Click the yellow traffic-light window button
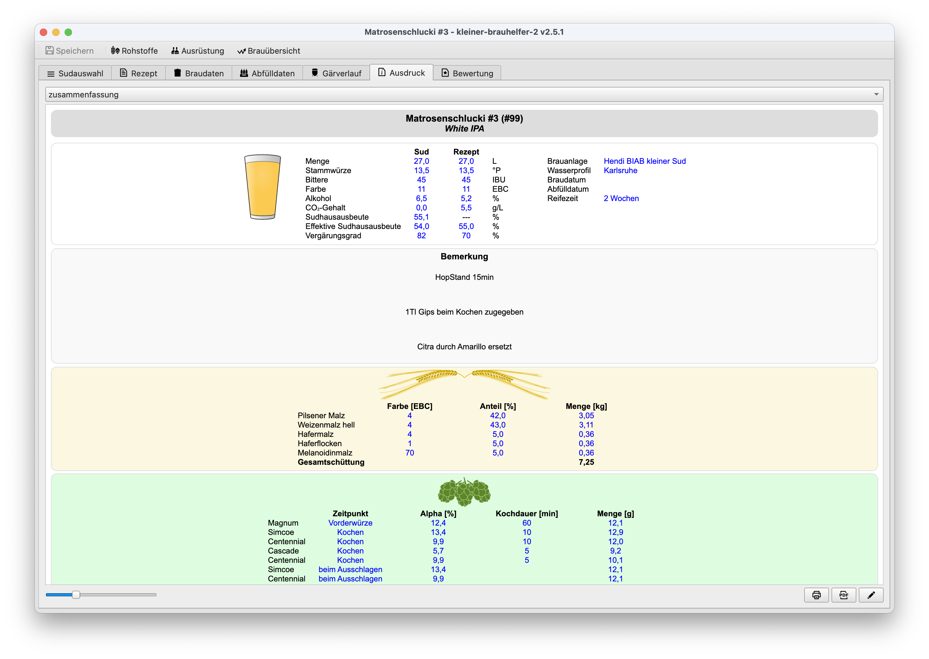 click(x=56, y=32)
